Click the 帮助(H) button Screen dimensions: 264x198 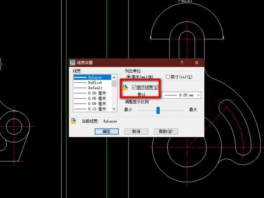(166, 131)
